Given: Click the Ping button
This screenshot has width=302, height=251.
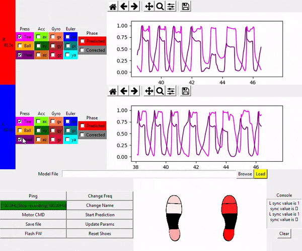Looking at the screenshot, I should 33,196.
